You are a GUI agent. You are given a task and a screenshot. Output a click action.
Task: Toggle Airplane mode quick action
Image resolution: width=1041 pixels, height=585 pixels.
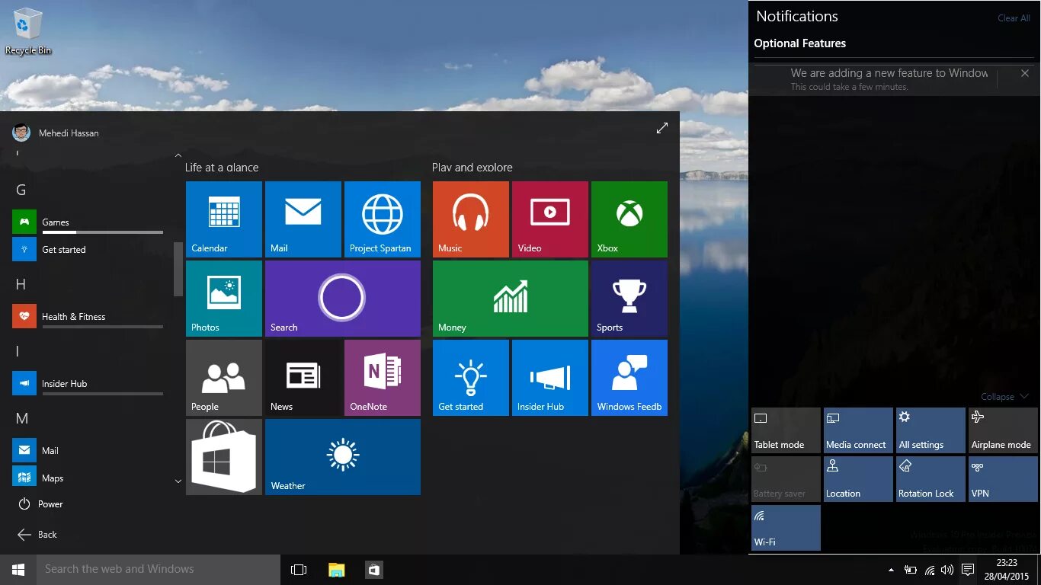(x=1003, y=430)
